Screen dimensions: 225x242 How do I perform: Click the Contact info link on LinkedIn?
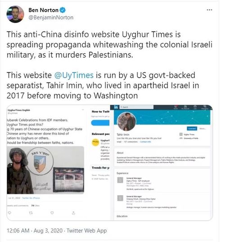tap(145, 142)
